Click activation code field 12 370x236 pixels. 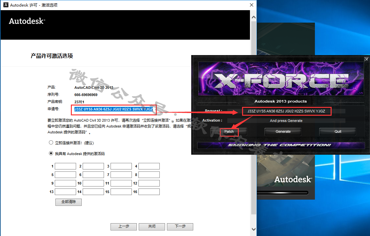pos(149,183)
